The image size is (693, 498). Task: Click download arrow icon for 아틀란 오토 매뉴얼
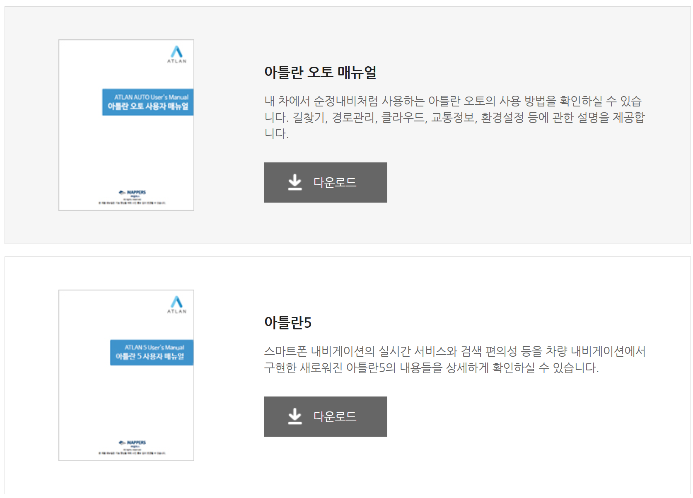coord(295,182)
